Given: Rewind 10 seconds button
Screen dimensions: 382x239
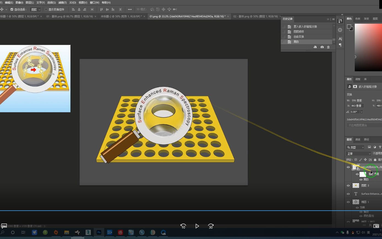Looking at the screenshot, I should tap(183, 226).
